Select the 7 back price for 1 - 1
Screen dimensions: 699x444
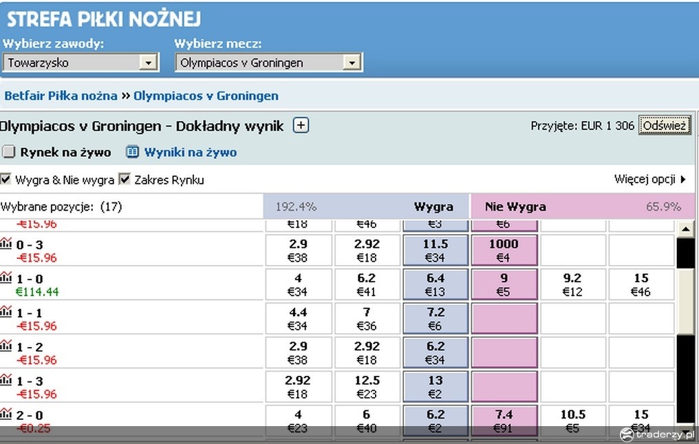point(367,318)
